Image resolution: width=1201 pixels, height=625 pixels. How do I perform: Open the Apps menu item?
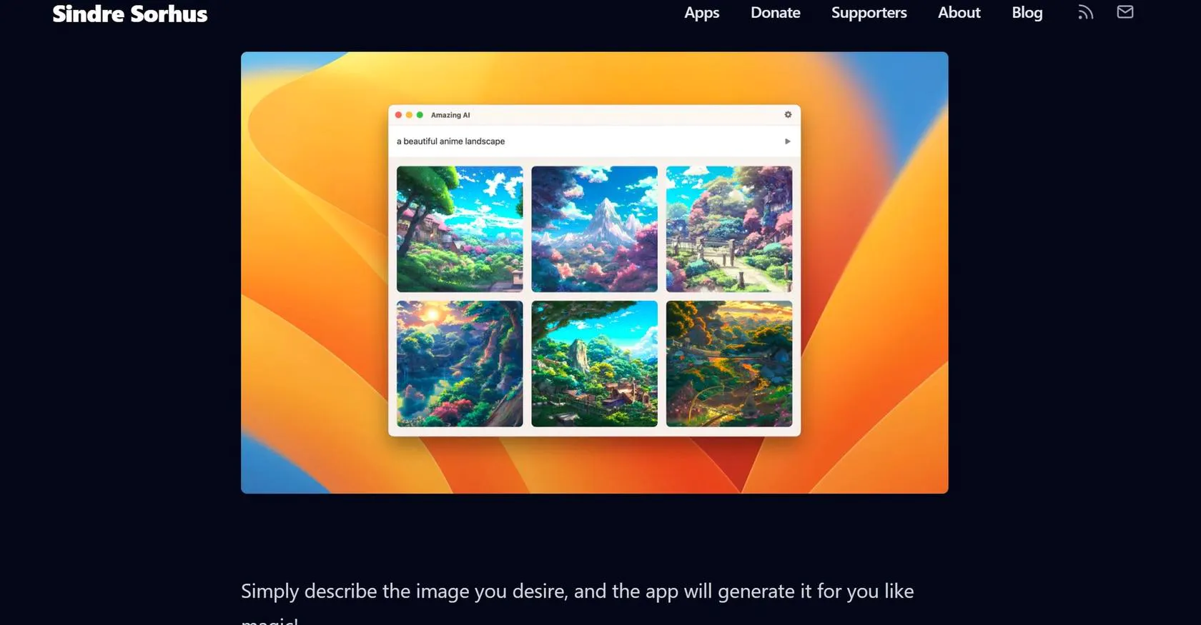[x=701, y=13]
